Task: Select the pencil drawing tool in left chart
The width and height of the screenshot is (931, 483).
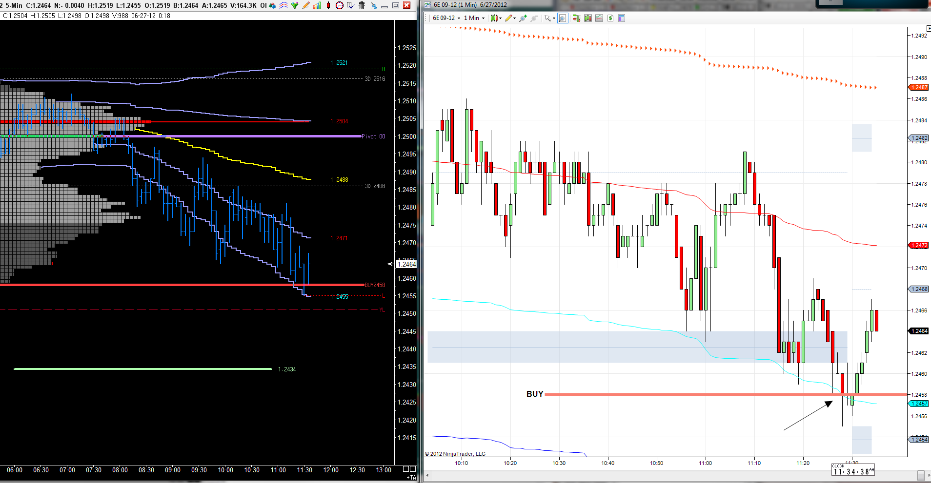Action: 306,5
